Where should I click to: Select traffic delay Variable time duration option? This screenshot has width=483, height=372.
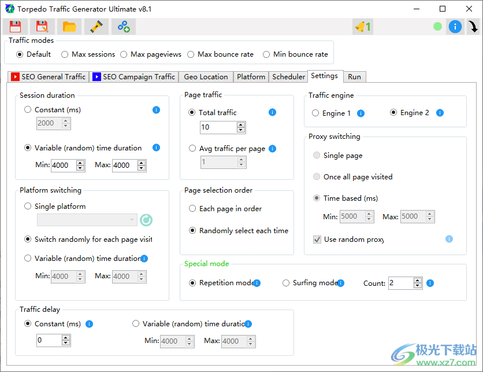tap(188, 324)
